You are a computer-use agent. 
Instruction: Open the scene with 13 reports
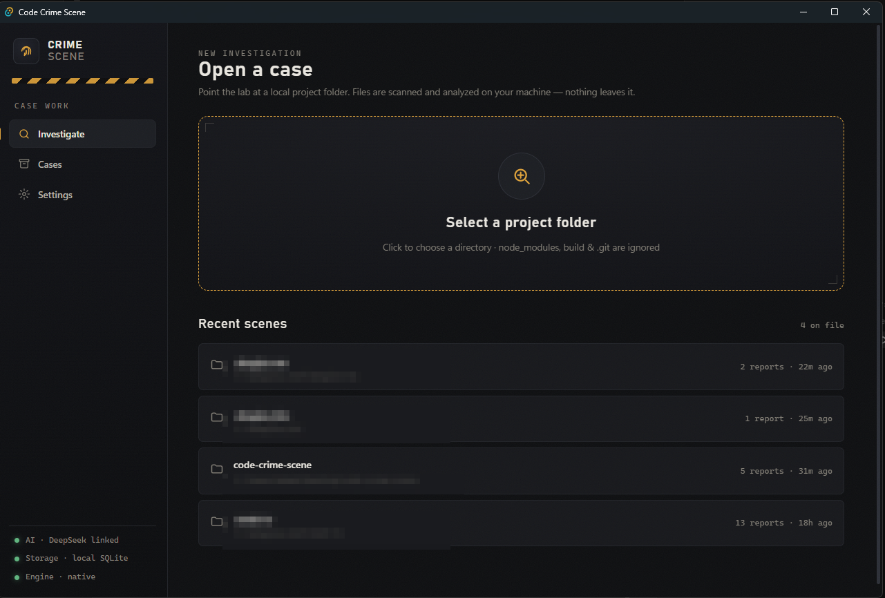tap(521, 523)
